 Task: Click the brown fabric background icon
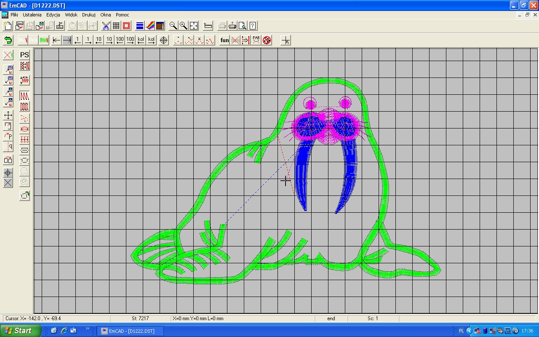pos(160,26)
